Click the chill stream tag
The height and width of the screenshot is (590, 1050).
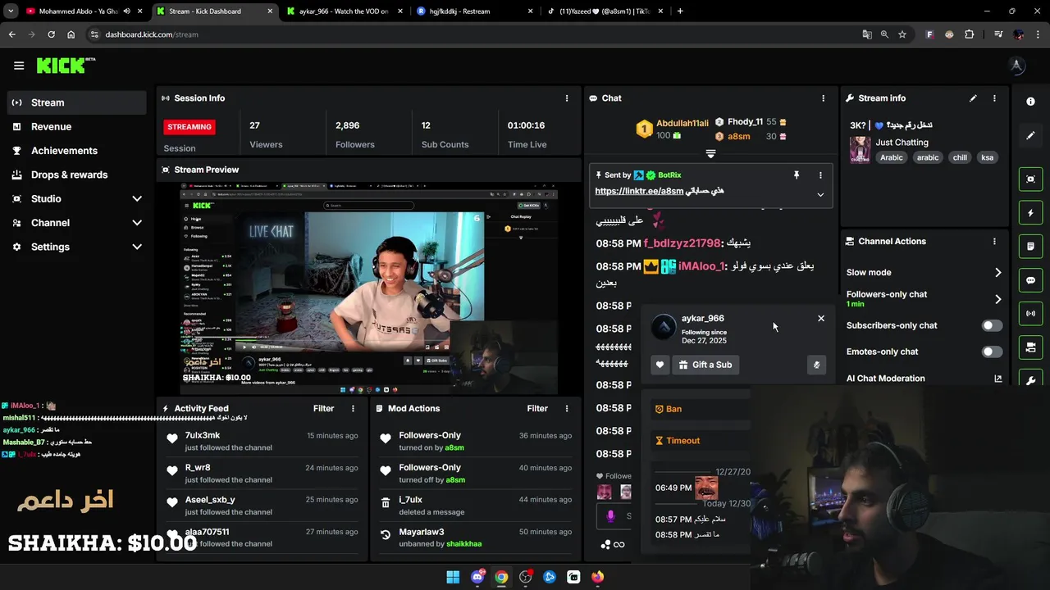pyautogui.click(x=960, y=157)
